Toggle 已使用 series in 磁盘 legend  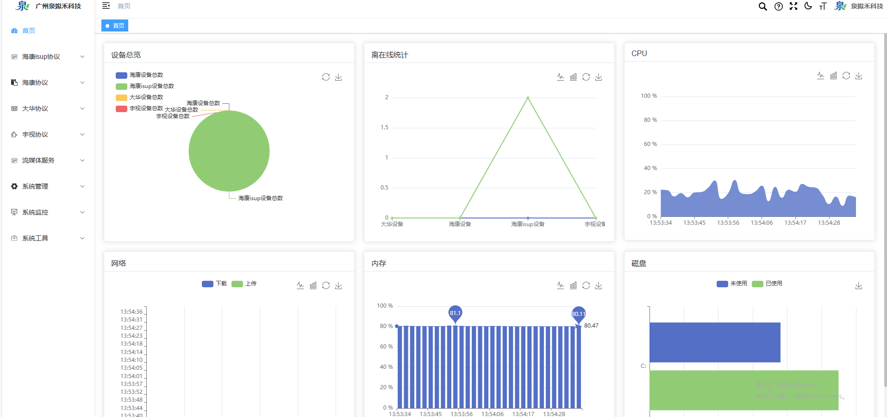(x=767, y=284)
